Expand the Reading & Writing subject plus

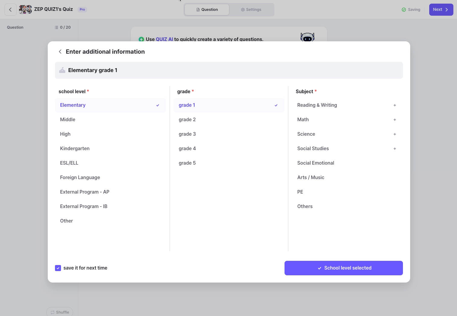[394, 105]
